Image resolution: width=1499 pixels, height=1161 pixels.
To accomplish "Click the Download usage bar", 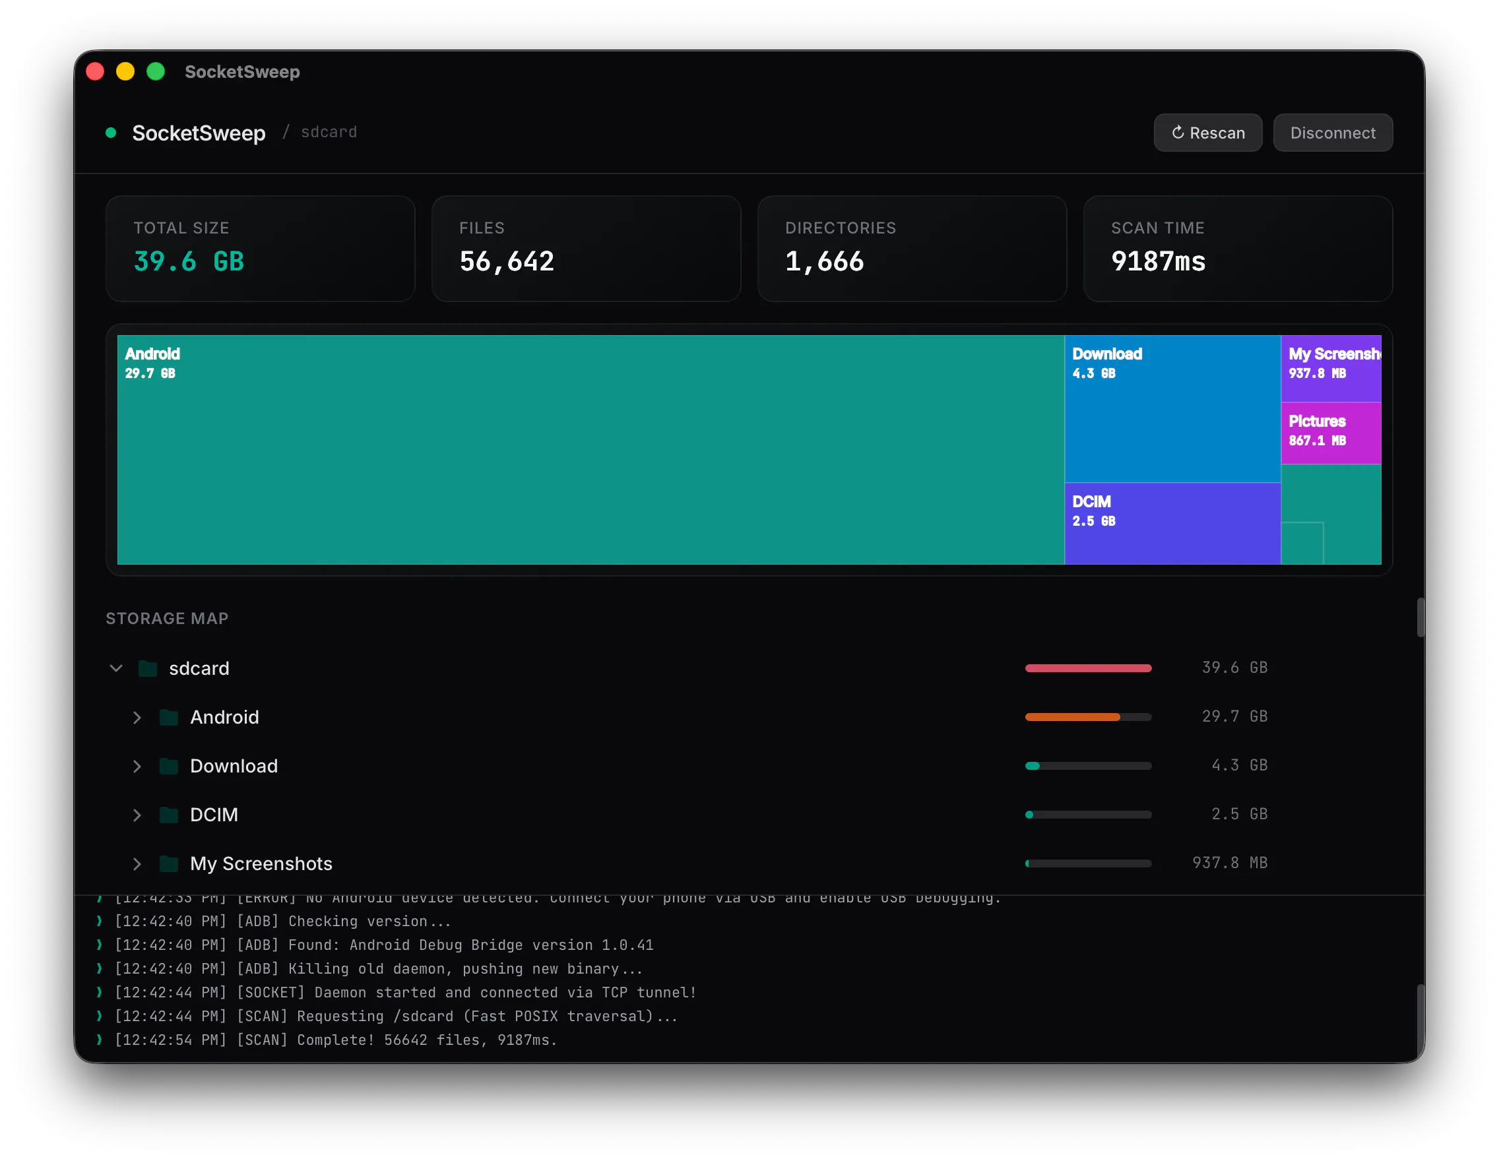I will tap(1088, 766).
